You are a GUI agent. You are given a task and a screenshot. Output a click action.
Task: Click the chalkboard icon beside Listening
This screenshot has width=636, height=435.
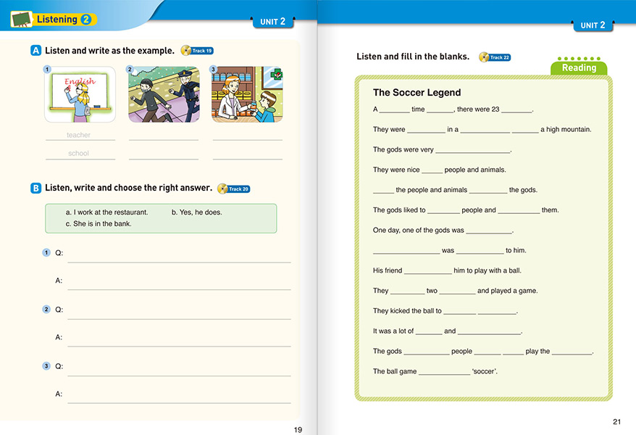[x=22, y=19]
